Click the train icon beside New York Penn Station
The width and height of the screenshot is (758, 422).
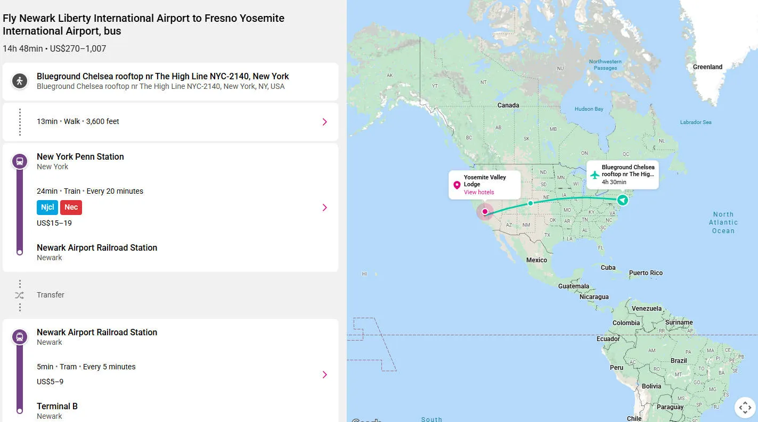pos(20,161)
